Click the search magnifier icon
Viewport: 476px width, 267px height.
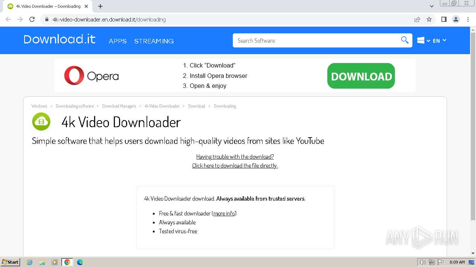[x=405, y=40]
